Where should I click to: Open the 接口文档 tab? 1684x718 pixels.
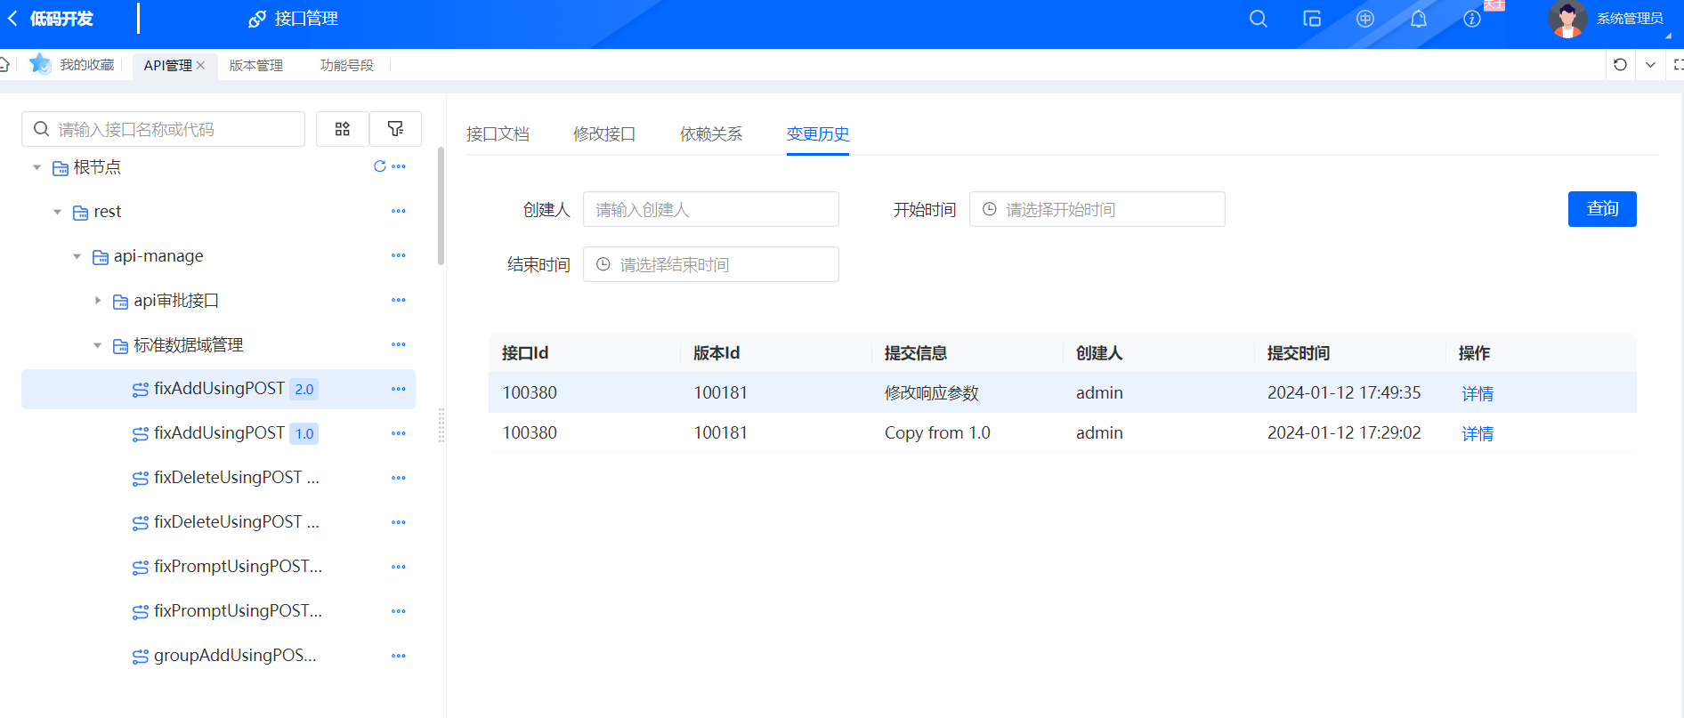click(x=498, y=133)
